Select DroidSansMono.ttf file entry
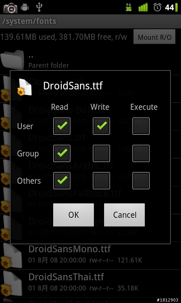 click(x=90, y=254)
